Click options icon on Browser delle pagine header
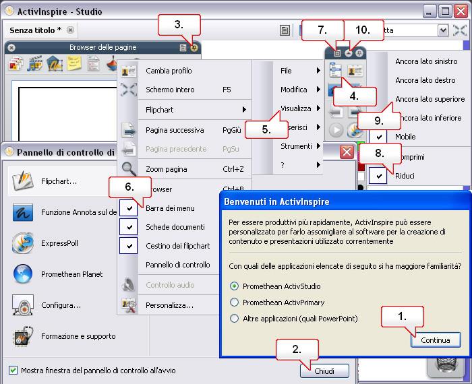This screenshot has height=384, width=472. (183, 48)
